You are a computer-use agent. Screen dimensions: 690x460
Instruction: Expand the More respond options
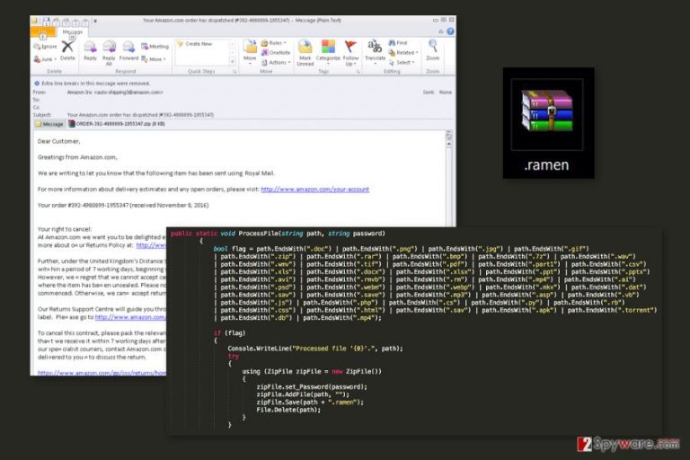click(x=154, y=59)
